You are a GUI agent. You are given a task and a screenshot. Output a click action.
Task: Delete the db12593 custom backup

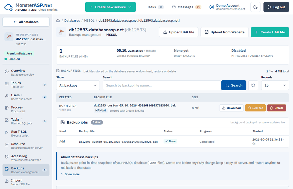click(277, 108)
